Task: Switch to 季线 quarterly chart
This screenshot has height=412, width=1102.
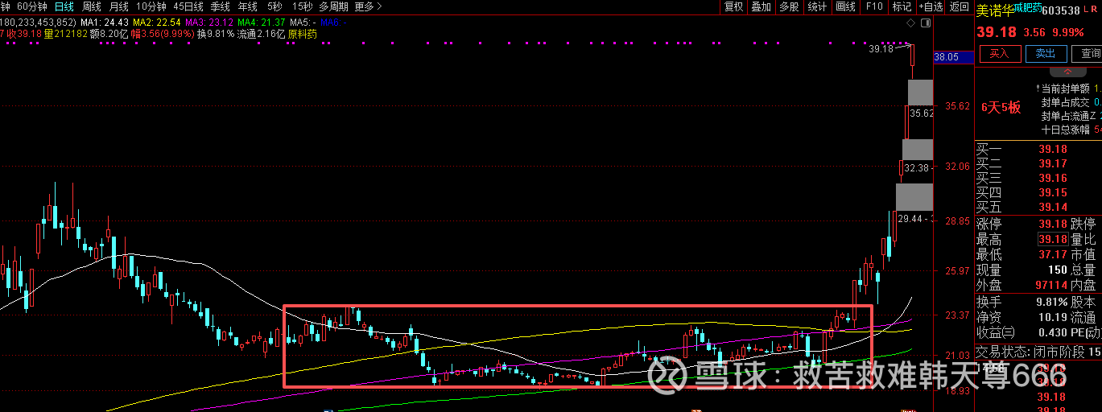Action: click(x=221, y=6)
